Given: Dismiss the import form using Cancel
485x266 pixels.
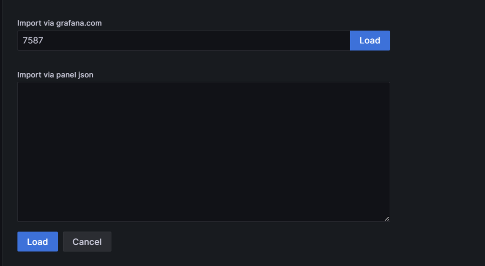Looking at the screenshot, I should (87, 242).
